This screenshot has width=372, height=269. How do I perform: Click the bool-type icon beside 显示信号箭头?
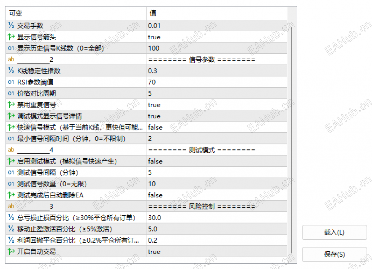click(11, 37)
